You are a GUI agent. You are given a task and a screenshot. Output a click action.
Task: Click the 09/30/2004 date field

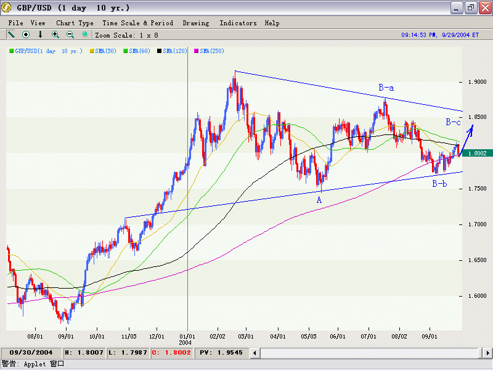pos(31,353)
